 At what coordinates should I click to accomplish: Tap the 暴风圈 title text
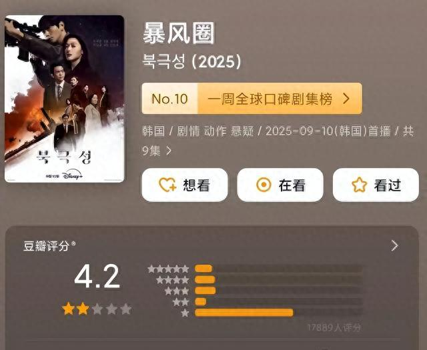click(x=179, y=33)
